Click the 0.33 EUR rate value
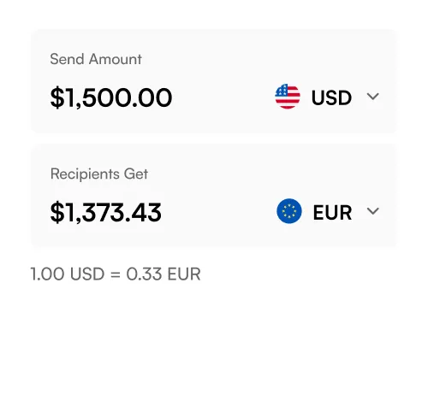428x395 pixels. tap(163, 274)
